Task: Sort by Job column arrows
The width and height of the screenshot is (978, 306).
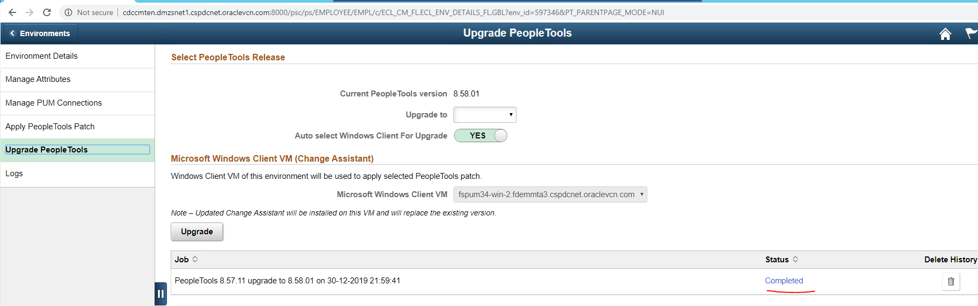Action: coord(195,259)
